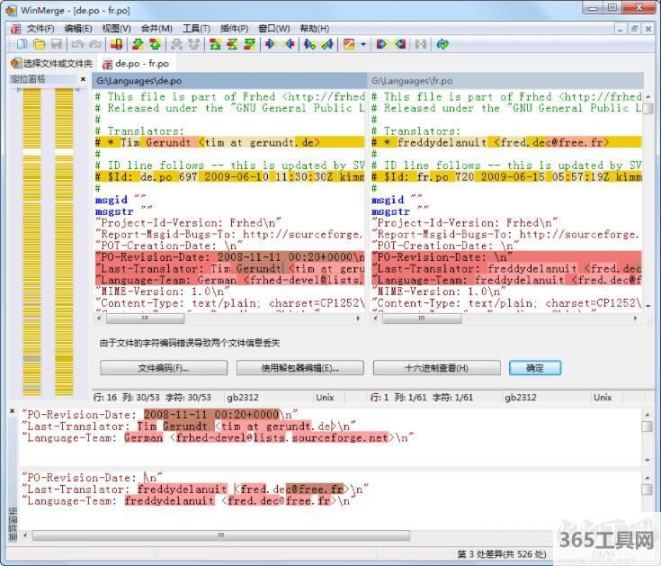Open the 插件(P) menu

(x=233, y=29)
